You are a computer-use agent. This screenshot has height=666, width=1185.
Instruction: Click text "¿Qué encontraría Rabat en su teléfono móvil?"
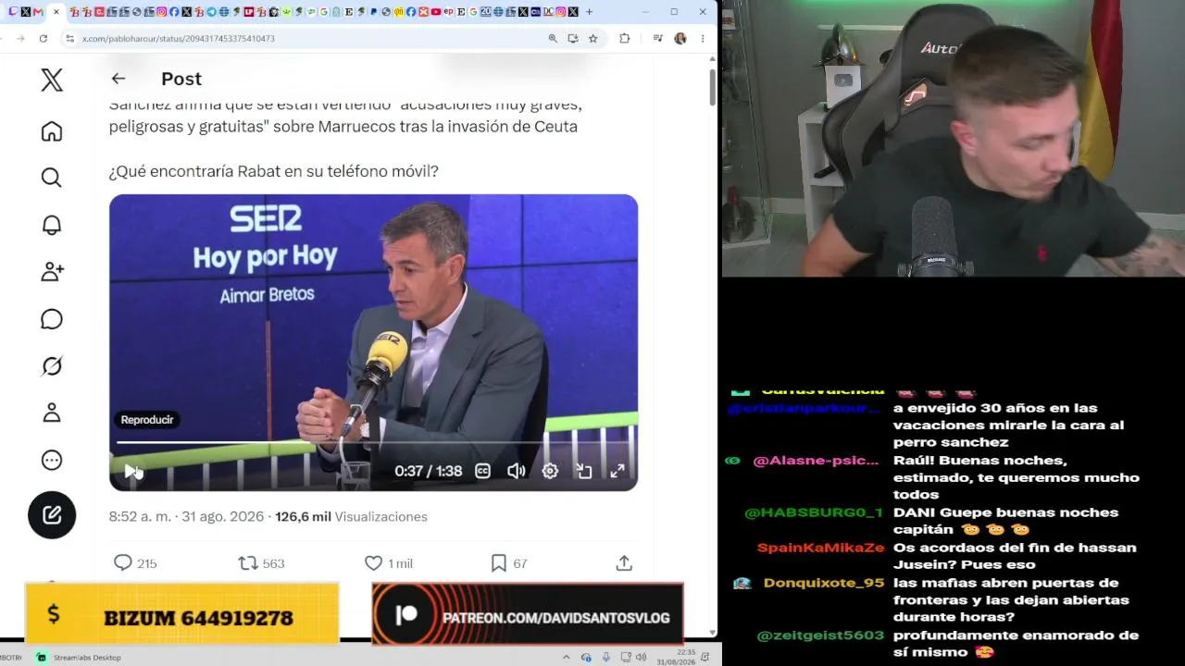coord(273,171)
